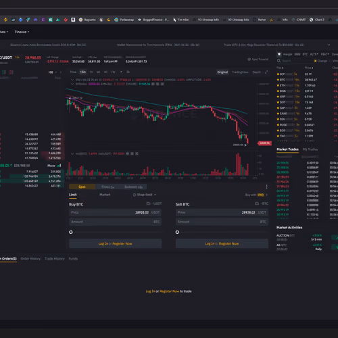
Task: Click the market pair Search field
Action: pyautogui.click(x=293, y=61)
